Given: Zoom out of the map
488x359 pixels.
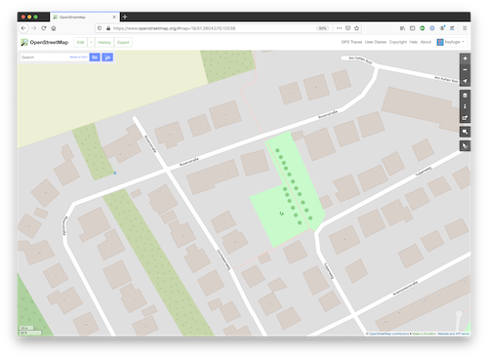Looking at the screenshot, I should [465, 69].
